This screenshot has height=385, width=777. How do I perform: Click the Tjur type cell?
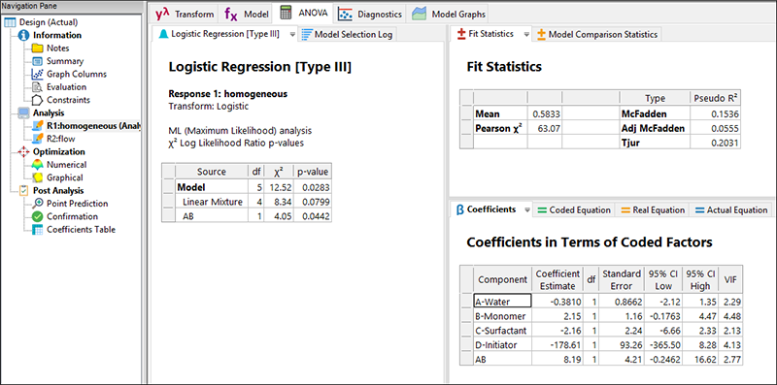click(x=655, y=143)
